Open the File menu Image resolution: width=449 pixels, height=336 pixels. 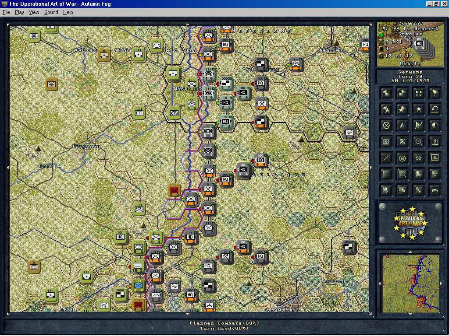[x=6, y=12]
